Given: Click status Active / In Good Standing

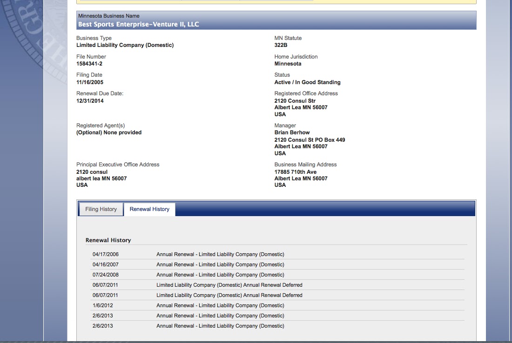Looking at the screenshot, I should click(307, 82).
